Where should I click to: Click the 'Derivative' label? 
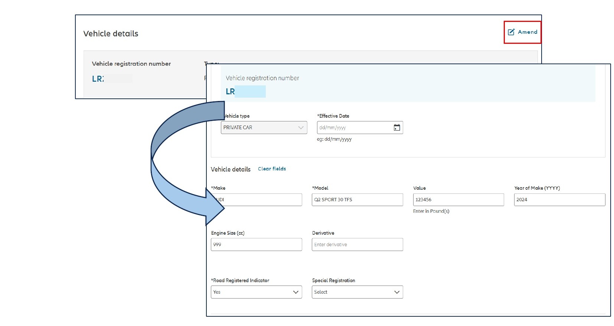pyautogui.click(x=323, y=233)
